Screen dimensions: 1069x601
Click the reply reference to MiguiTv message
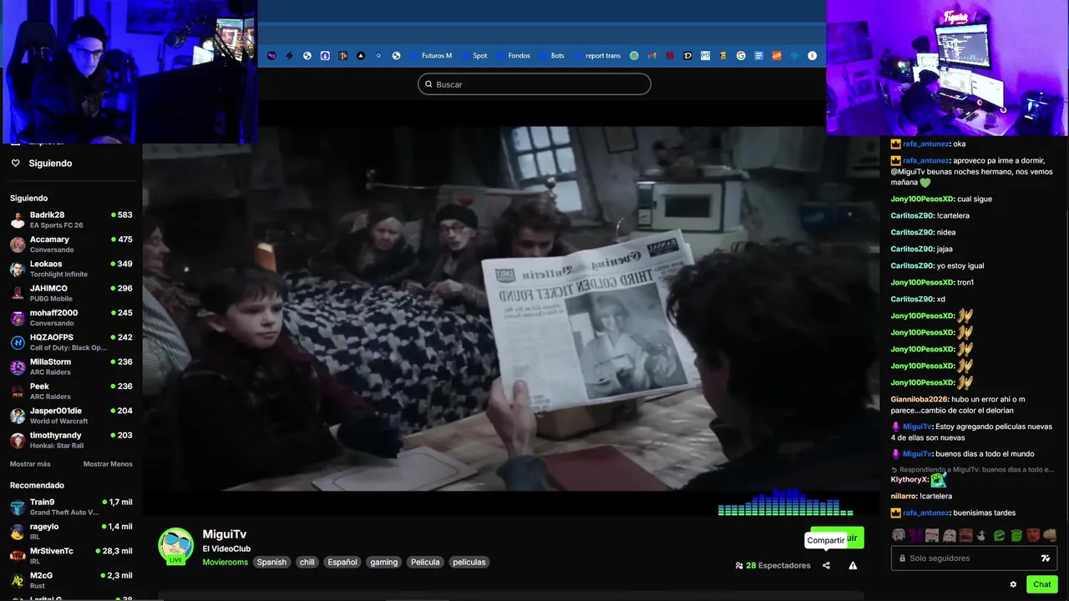click(973, 469)
